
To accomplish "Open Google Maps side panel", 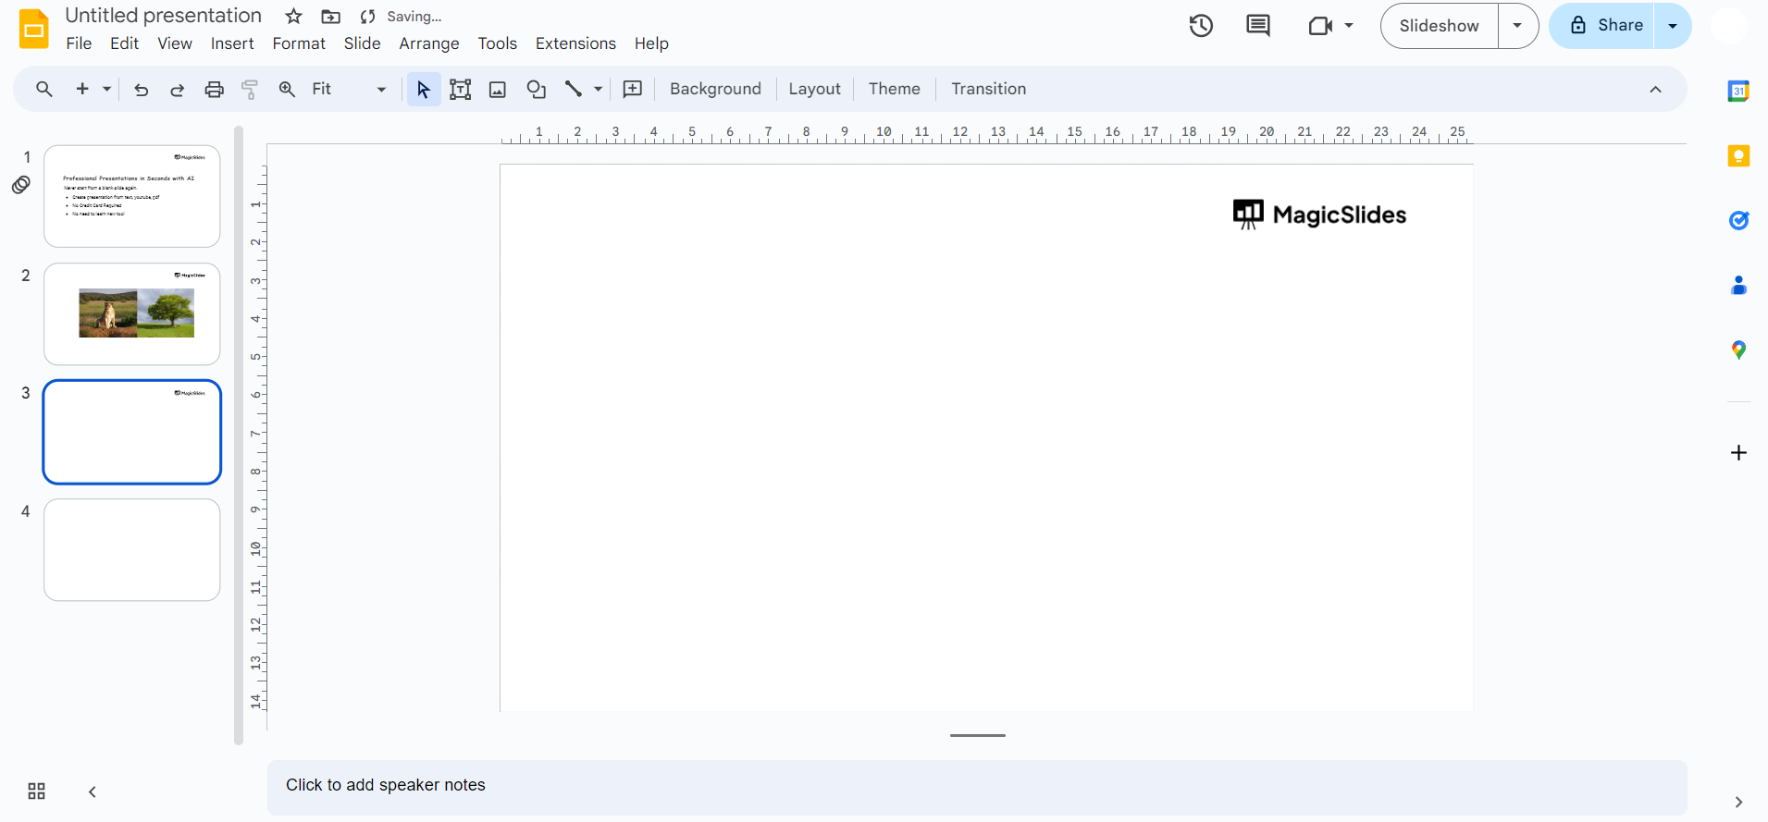I will point(1738,350).
